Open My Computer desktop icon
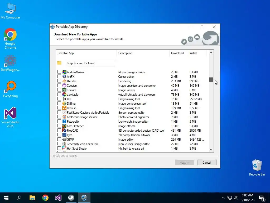Viewport: 270px width, 203px height. click(10, 11)
